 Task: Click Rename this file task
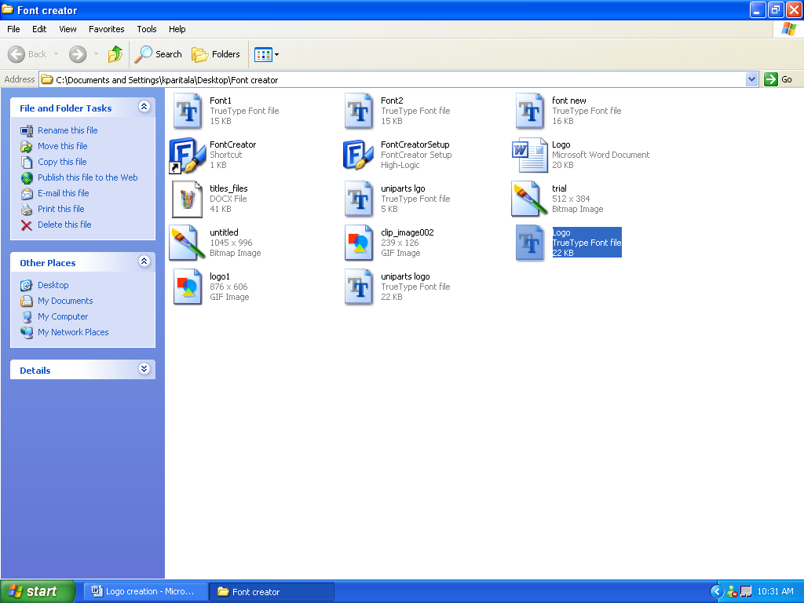(68, 130)
